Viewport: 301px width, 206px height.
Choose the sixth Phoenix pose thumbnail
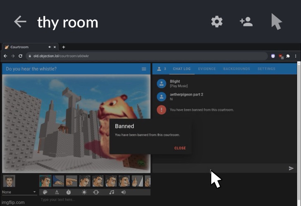pos(111,181)
